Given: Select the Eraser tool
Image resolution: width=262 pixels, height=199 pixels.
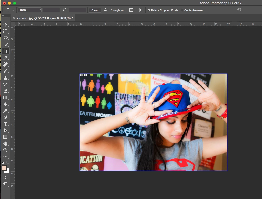Looking at the screenshot, I should 5,91.
